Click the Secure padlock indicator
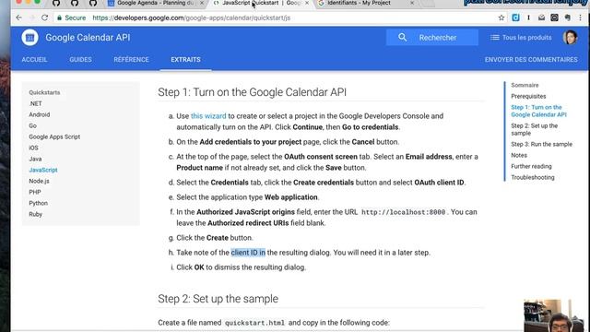590x332 pixels. pos(71,18)
